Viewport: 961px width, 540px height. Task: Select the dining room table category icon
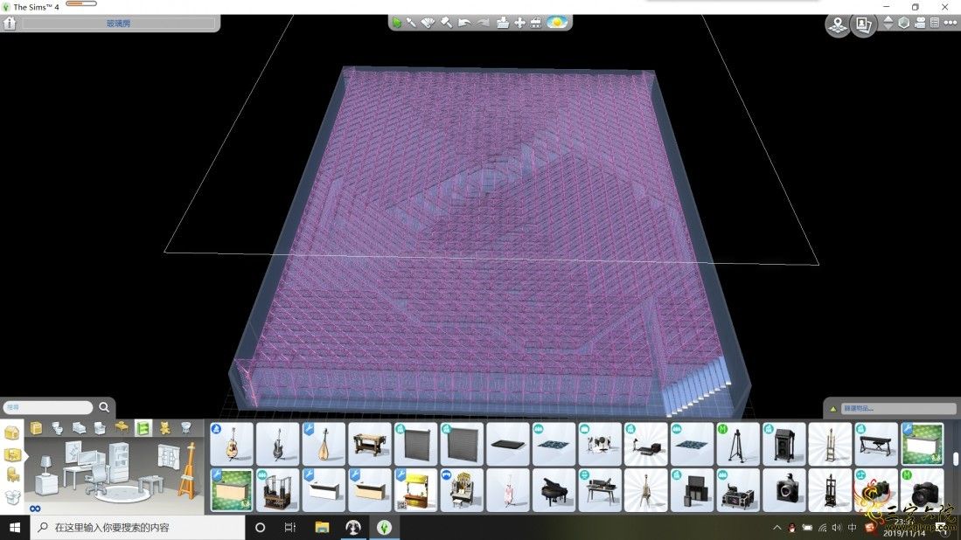coord(122,428)
